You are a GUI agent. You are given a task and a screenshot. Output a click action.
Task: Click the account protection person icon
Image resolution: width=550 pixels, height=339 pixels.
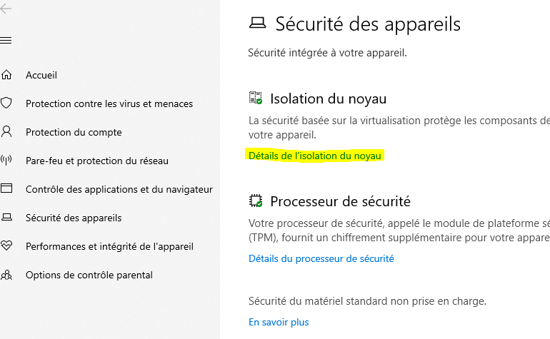(x=7, y=132)
